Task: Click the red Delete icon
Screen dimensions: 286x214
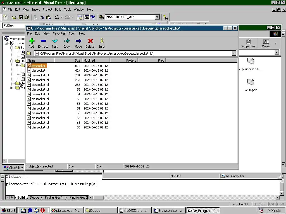Action: 90,43
